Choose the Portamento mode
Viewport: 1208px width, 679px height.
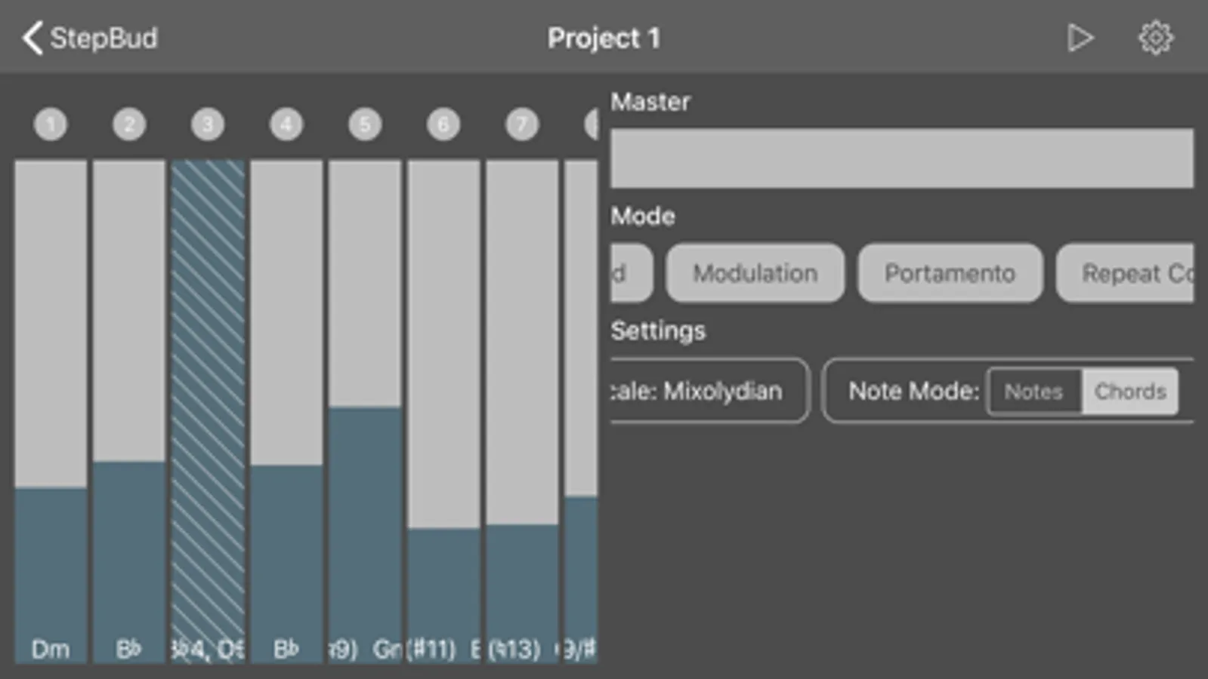(x=950, y=273)
